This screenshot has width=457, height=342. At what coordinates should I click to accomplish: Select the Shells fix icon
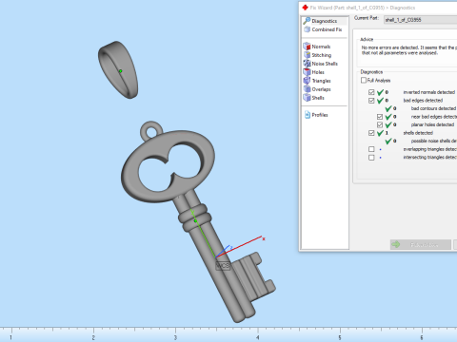click(x=307, y=98)
